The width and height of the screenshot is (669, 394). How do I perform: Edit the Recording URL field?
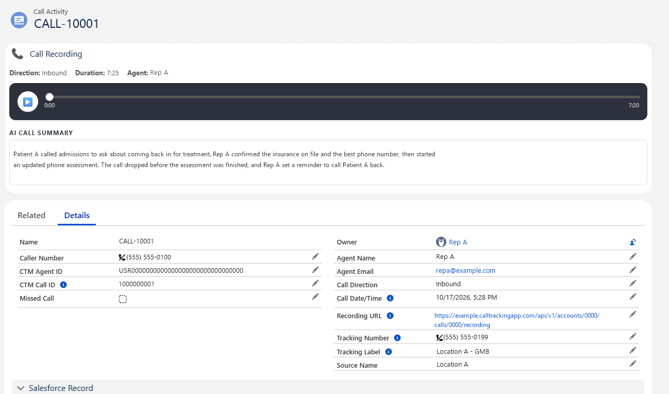click(633, 314)
